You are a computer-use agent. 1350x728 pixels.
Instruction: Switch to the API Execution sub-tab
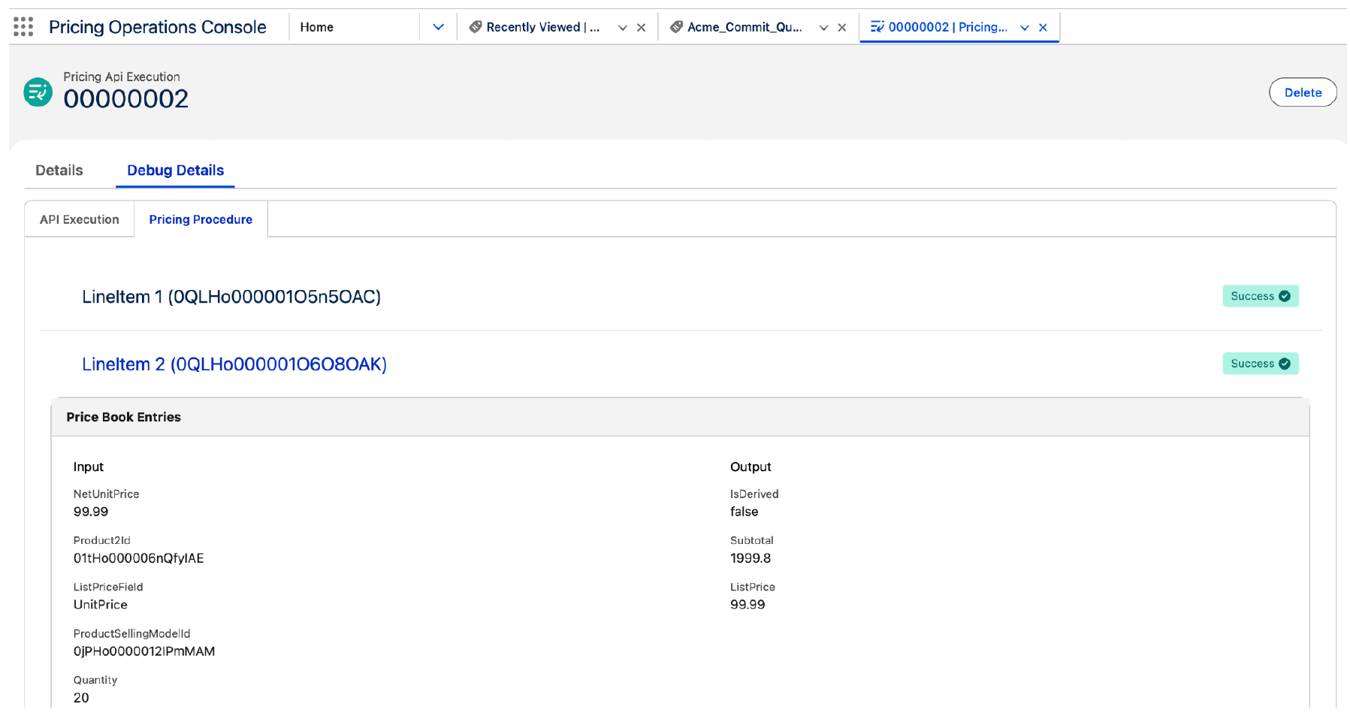[80, 219]
